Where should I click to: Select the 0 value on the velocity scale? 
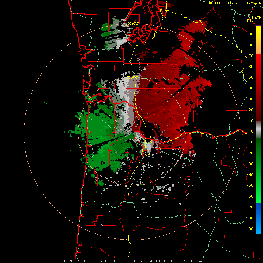click(252, 131)
